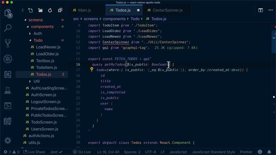The image size is (276, 155).
Task: Open the Live Share activity bar icon
Action: coord(8,121)
